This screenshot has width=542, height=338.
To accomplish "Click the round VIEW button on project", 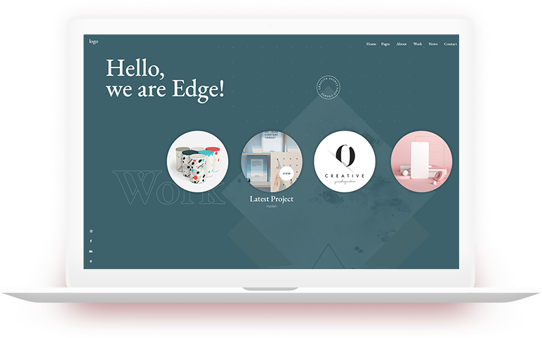I will pos(286,174).
